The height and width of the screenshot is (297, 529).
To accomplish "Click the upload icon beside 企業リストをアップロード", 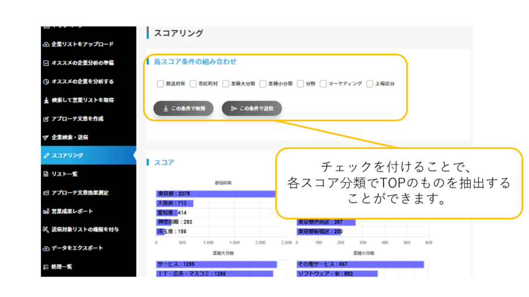I will [x=46, y=44].
